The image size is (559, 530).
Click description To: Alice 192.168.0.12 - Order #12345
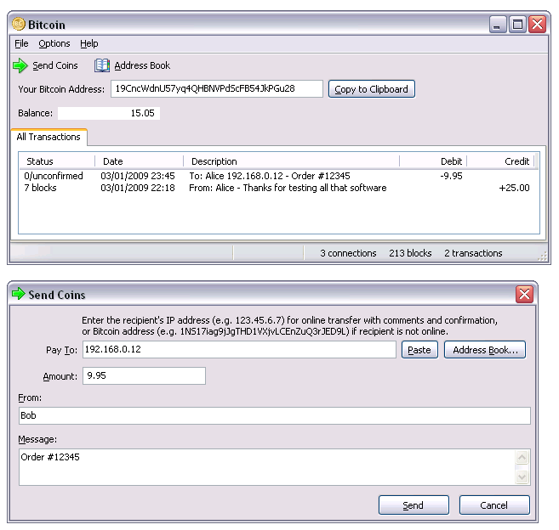[x=270, y=176]
